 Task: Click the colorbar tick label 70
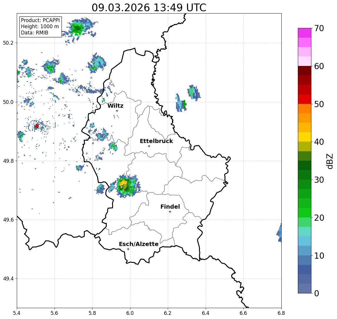point(319,28)
